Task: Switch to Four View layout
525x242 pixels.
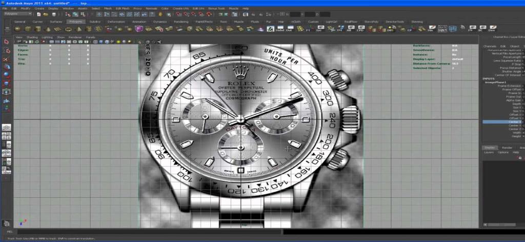Action: click(6, 136)
